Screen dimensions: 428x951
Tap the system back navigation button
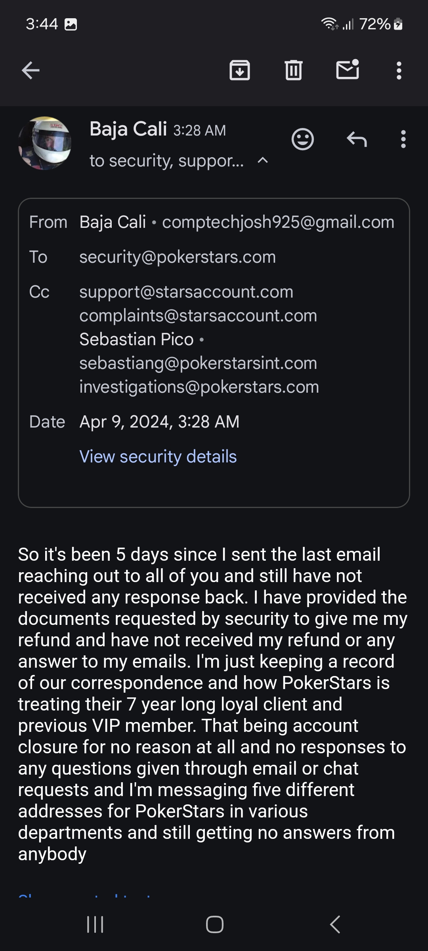(335, 924)
